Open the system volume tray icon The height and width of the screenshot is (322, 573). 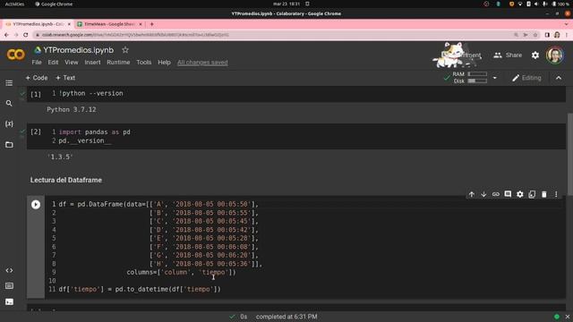[x=536, y=4]
